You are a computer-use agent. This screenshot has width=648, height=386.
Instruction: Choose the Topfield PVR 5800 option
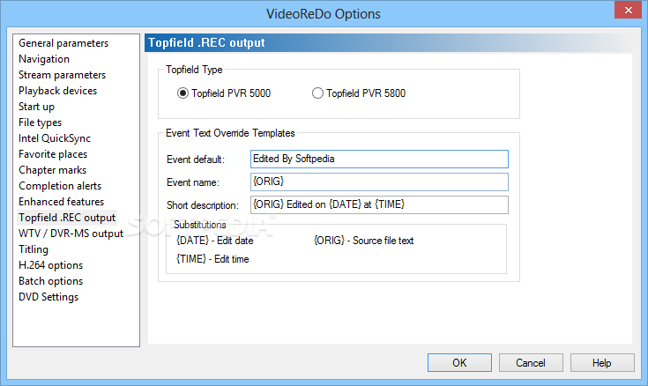318,93
